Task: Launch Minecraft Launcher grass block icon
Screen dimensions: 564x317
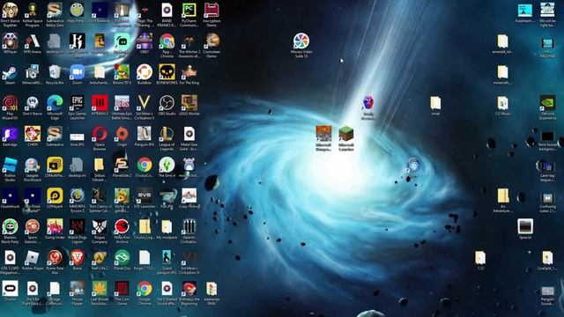Action: pos(346,134)
